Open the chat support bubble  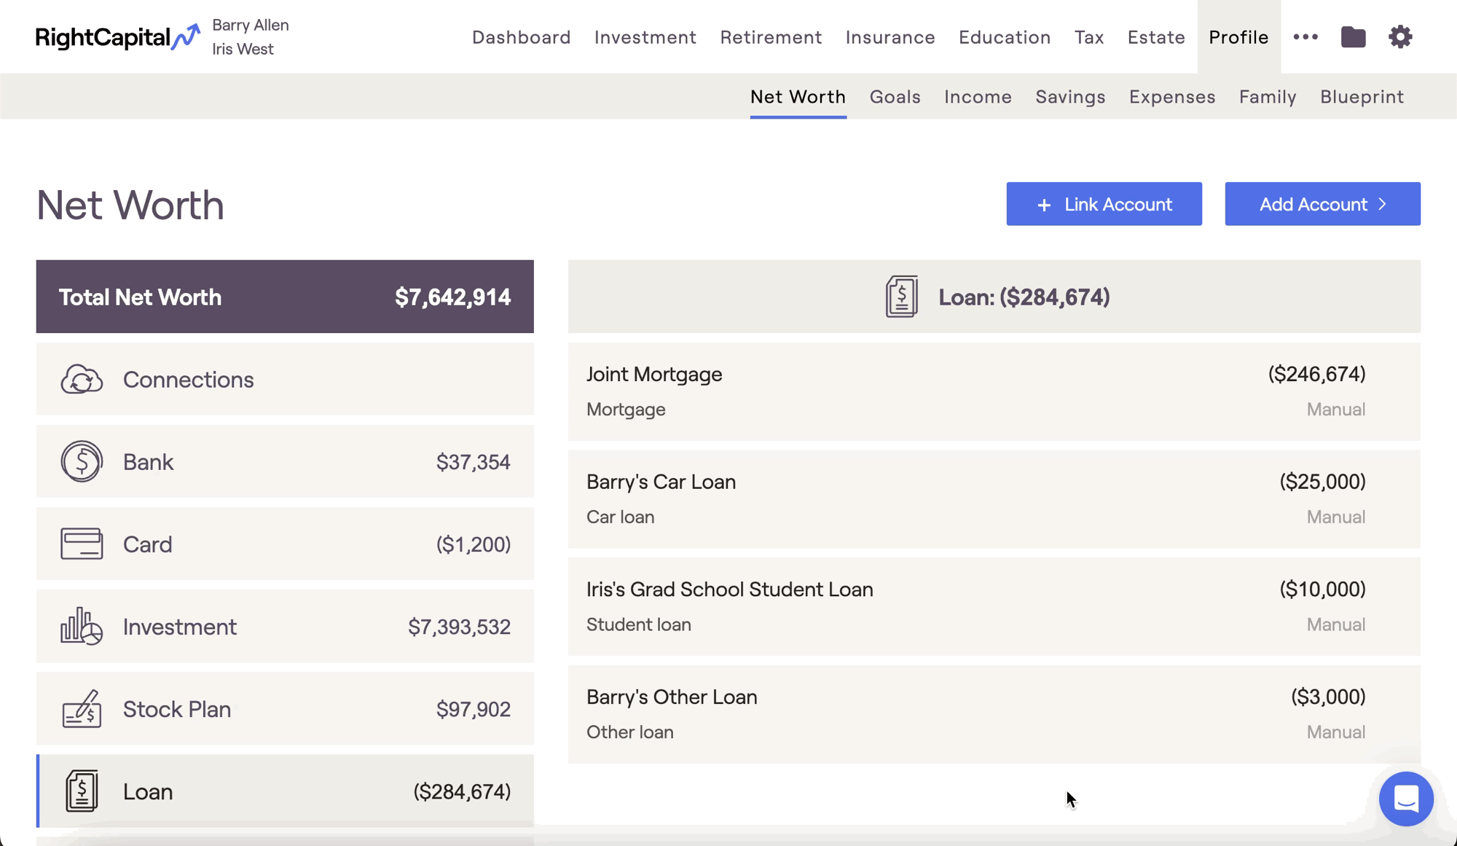coord(1406,799)
